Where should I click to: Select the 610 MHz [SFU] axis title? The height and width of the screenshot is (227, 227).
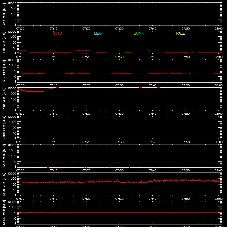pyautogui.click(x=4, y=71)
